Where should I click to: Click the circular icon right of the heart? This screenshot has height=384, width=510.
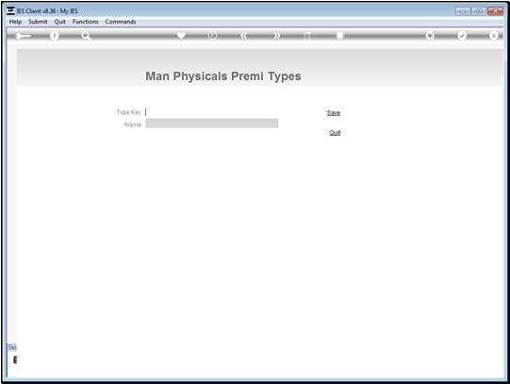pyautogui.click(x=212, y=36)
